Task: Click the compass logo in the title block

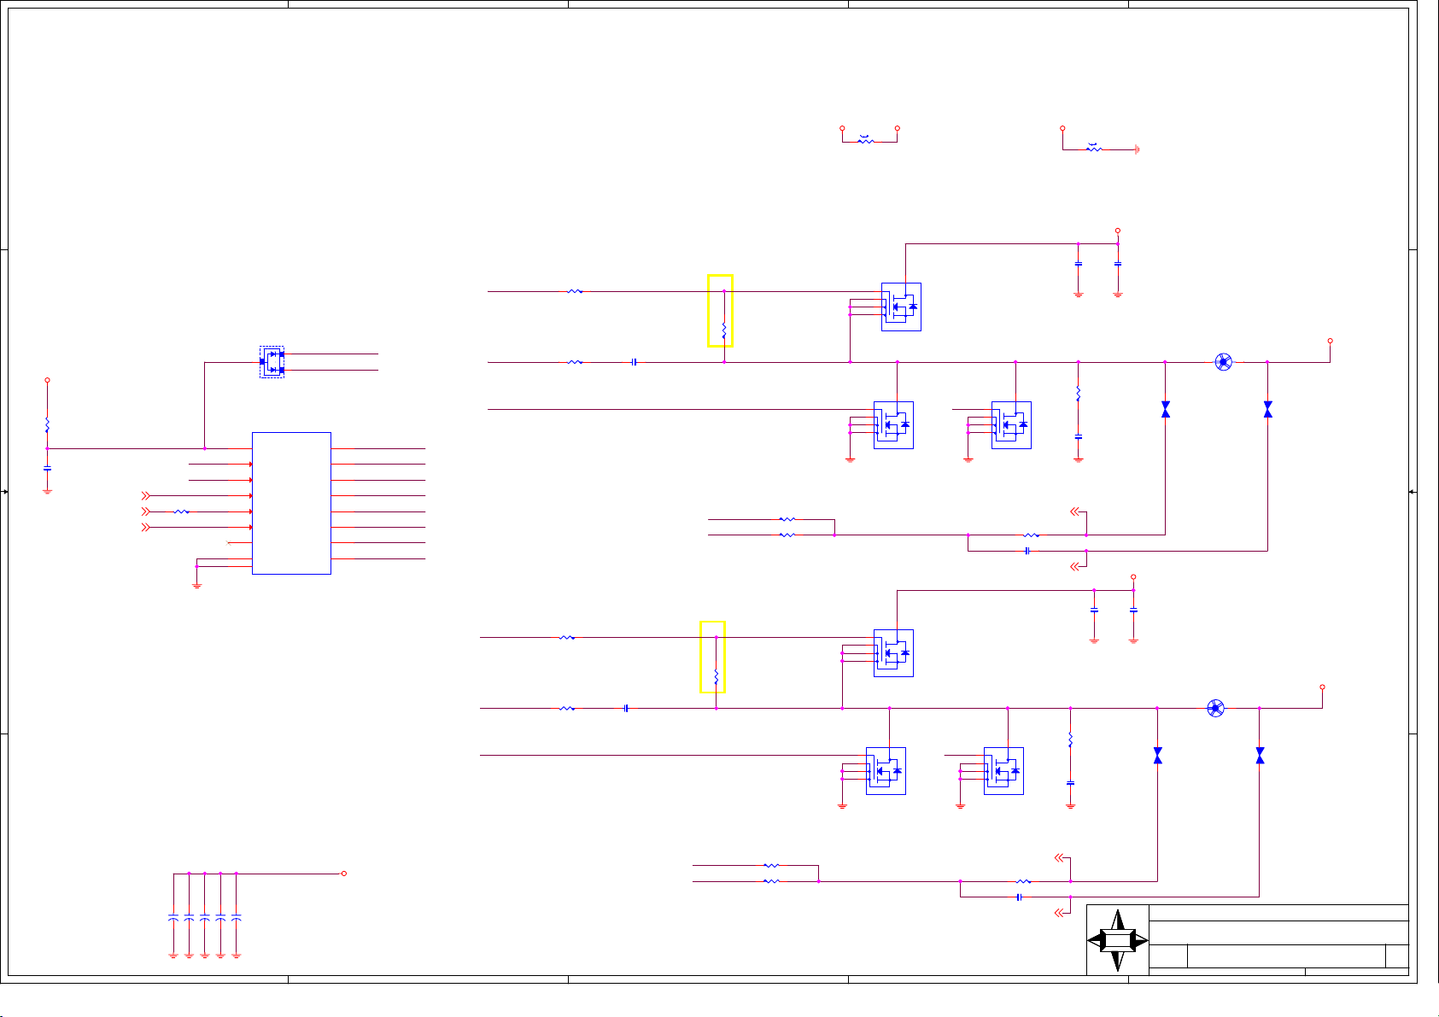Action: pyautogui.click(x=1118, y=940)
